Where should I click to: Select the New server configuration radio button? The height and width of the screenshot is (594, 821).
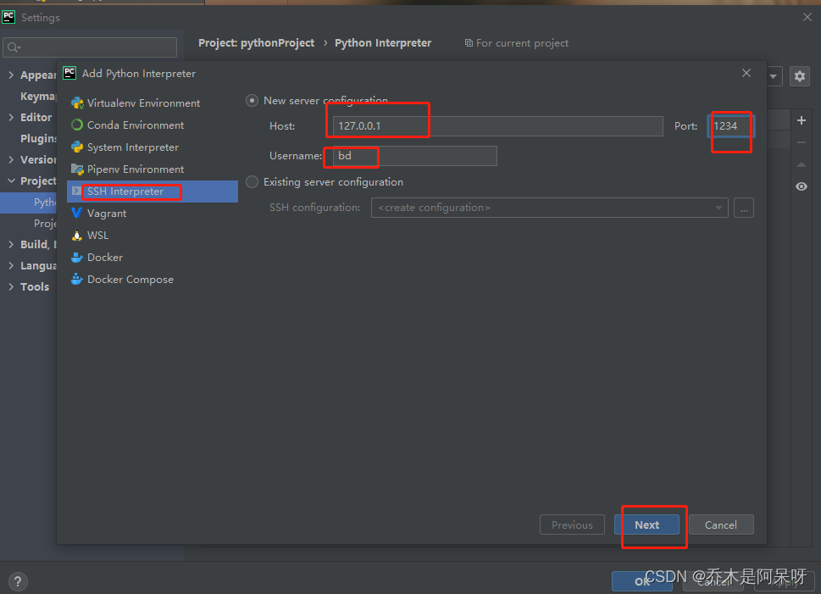click(x=252, y=99)
